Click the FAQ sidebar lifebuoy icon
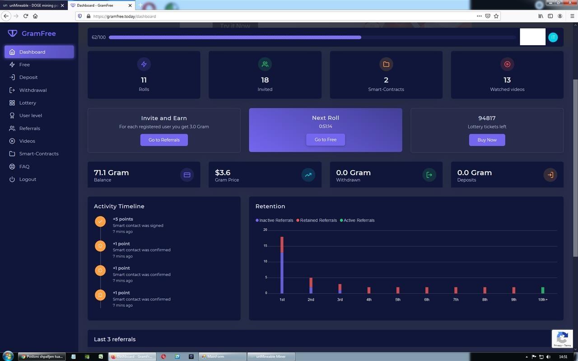The image size is (578, 361). click(12, 167)
